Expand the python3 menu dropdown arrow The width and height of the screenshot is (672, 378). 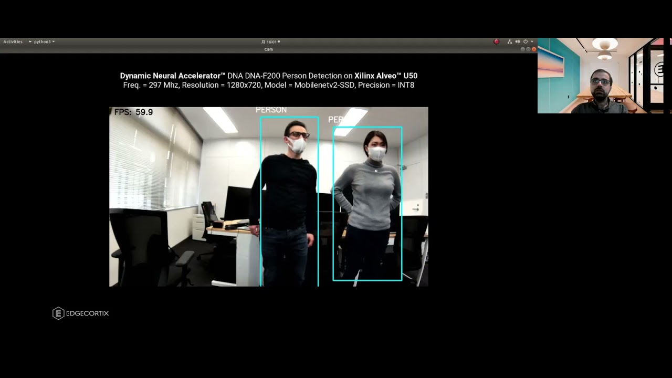[x=54, y=41]
